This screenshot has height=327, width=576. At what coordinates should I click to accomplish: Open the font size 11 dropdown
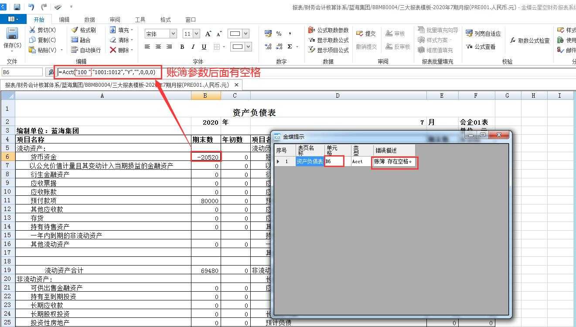196,34
